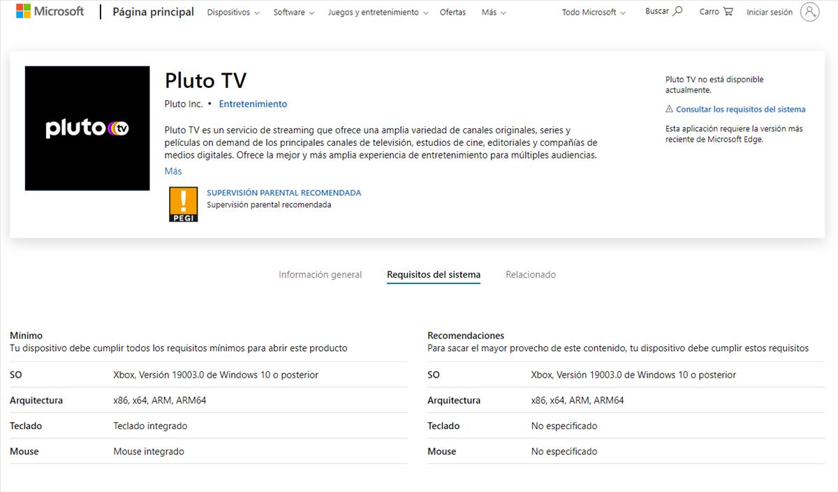Open the search magnifier icon

pyautogui.click(x=677, y=11)
